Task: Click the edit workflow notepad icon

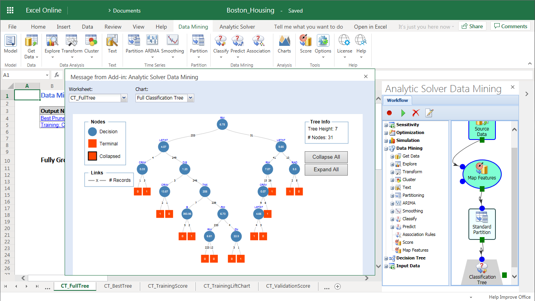Action: pyautogui.click(x=429, y=113)
